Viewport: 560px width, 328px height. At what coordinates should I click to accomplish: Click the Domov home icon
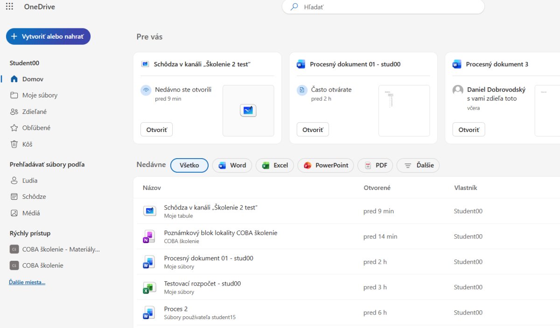14,79
